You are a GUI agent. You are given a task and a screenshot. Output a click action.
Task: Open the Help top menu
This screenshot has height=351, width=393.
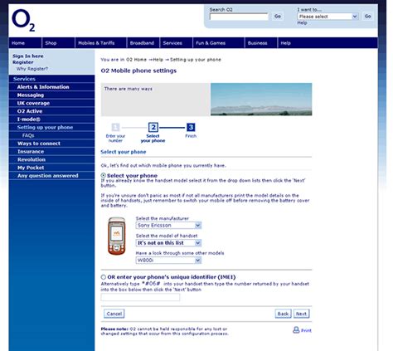point(285,43)
